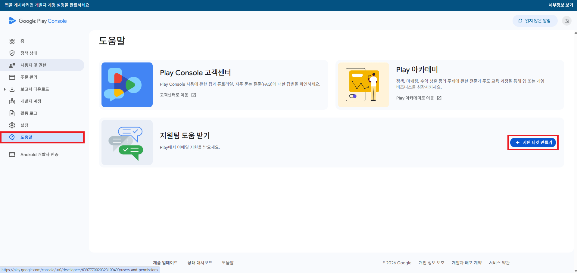Screen dimensions: 577x273
Task: Select 도움말 in the sidebar
Action: pos(42,137)
